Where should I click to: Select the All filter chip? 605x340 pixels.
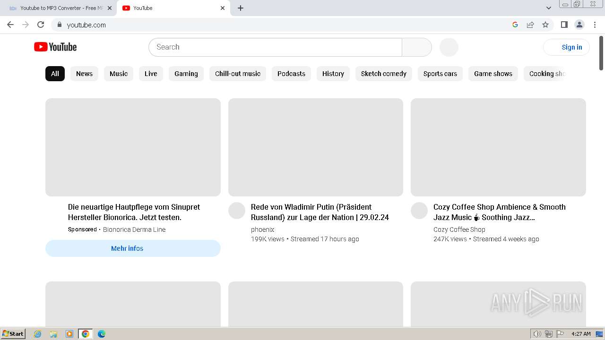click(55, 74)
